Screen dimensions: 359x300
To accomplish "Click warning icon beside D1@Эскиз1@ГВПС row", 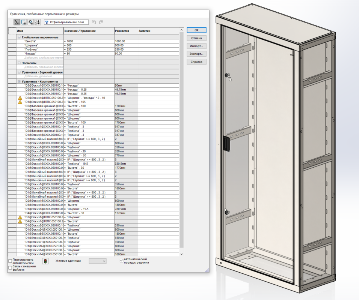I will 20,102.
